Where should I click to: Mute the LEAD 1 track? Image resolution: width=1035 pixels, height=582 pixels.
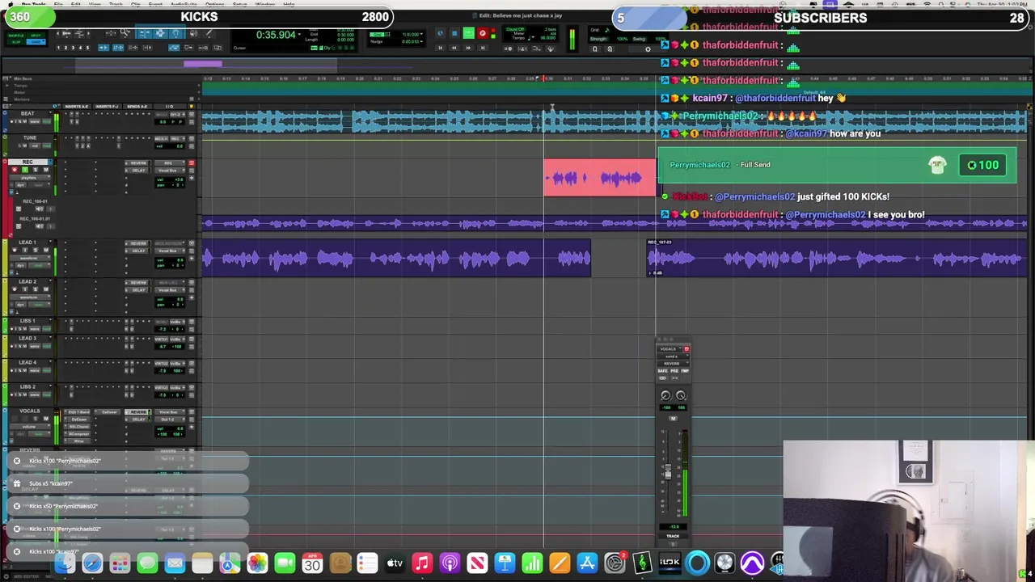point(46,250)
